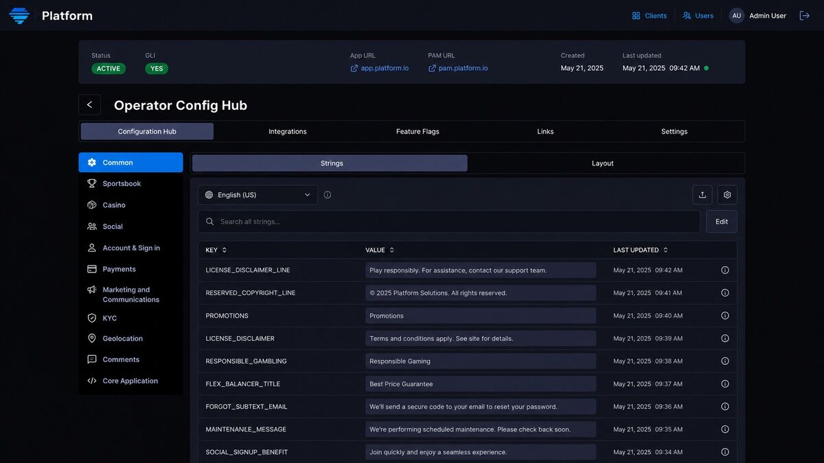824x463 pixels.
Task: Click the GLI YES badge
Action: 157,69
